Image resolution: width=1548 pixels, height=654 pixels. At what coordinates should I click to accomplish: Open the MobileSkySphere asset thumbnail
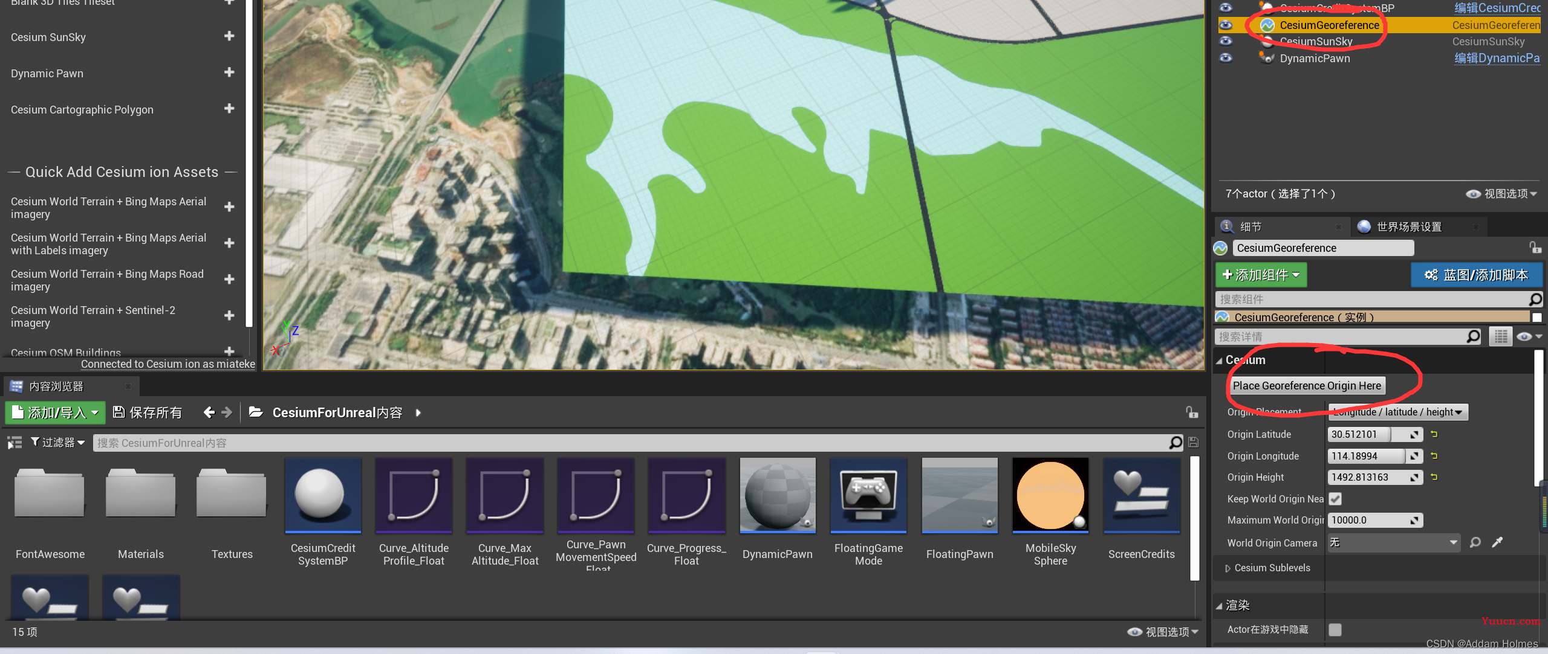point(1050,496)
